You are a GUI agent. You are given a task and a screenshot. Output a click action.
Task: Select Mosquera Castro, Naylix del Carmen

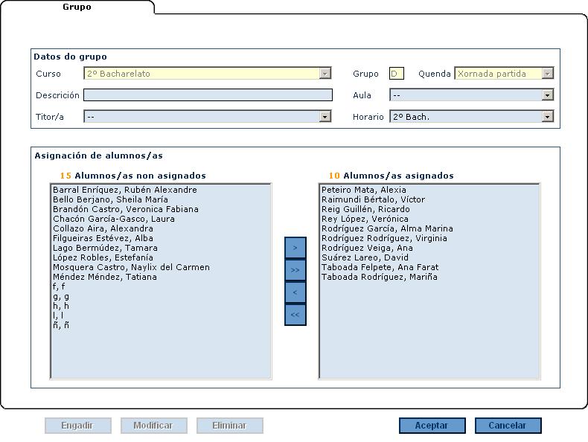tap(131, 267)
